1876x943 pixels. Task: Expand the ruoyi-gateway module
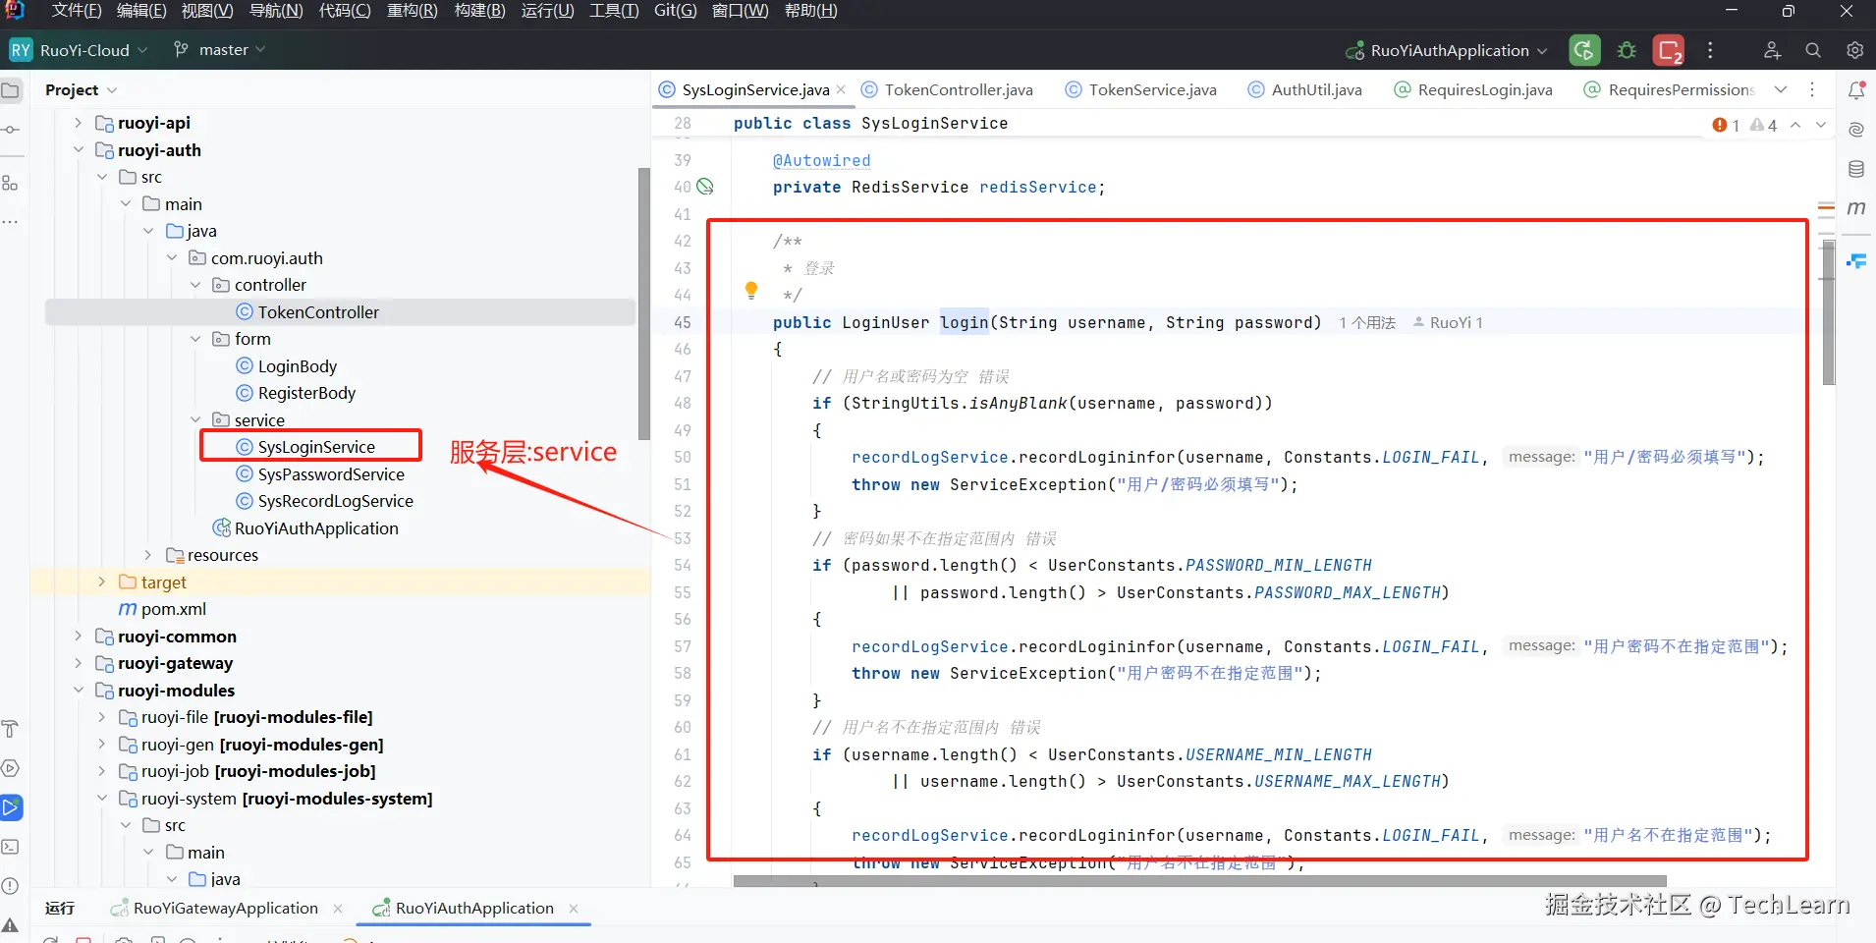[79, 663]
